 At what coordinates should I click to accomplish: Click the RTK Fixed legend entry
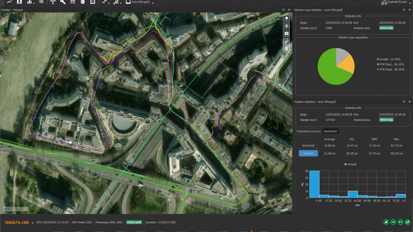tap(391, 69)
